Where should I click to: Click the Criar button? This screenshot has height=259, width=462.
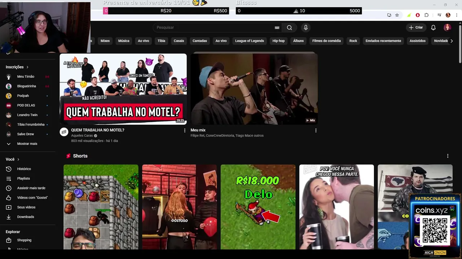(416, 27)
